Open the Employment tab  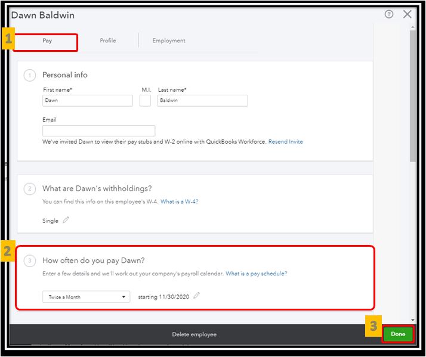(x=169, y=41)
